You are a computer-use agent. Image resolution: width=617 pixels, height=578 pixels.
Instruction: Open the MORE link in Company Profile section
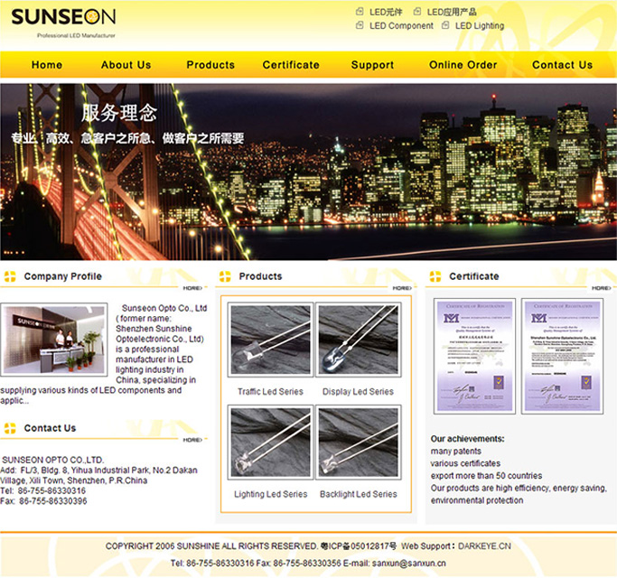click(193, 288)
